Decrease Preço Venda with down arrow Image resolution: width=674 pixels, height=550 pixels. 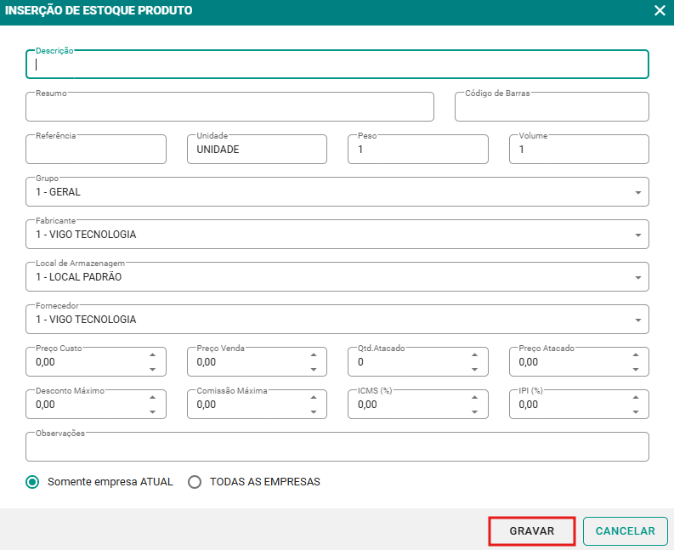313,369
